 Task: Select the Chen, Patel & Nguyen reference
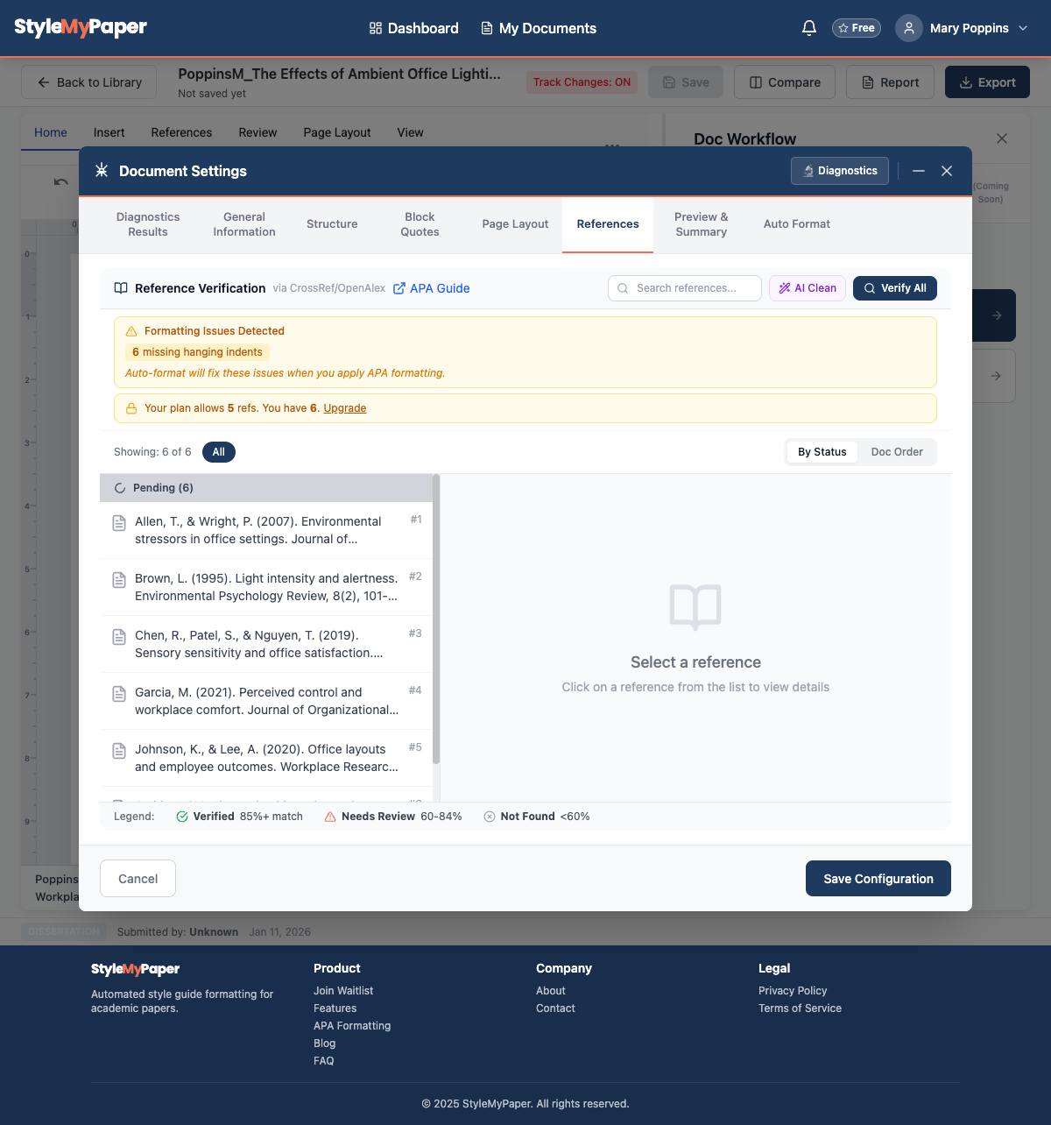tap(266, 644)
